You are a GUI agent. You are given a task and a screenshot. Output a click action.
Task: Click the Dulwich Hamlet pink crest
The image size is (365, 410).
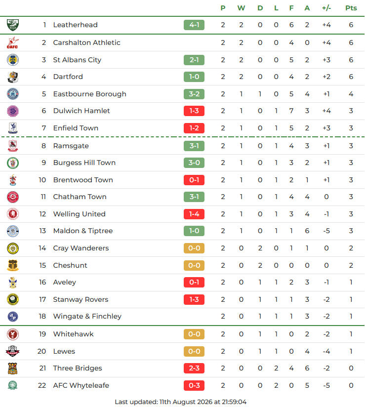(12, 111)
